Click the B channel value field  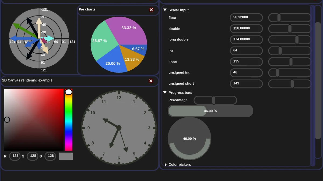50,156
